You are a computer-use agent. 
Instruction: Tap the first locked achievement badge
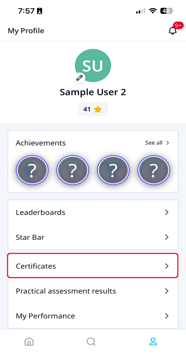pyautogui.click(x=32, y=170)
